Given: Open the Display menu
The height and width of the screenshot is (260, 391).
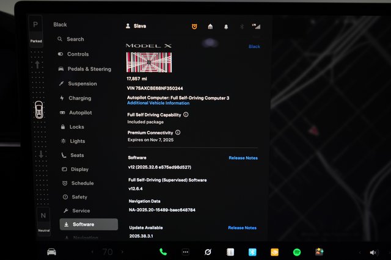Looking at the screenshot, I should [75, 169].
